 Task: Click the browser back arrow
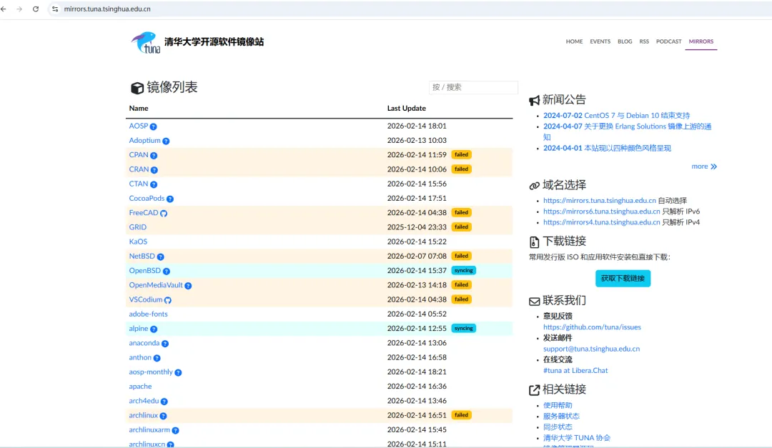coord(4,9)
